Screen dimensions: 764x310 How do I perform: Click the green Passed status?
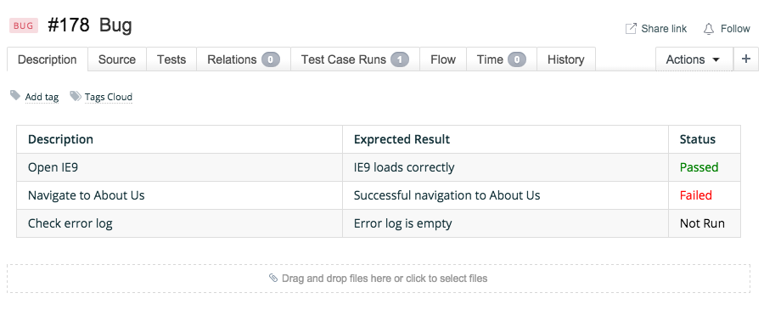pos(699,167)
